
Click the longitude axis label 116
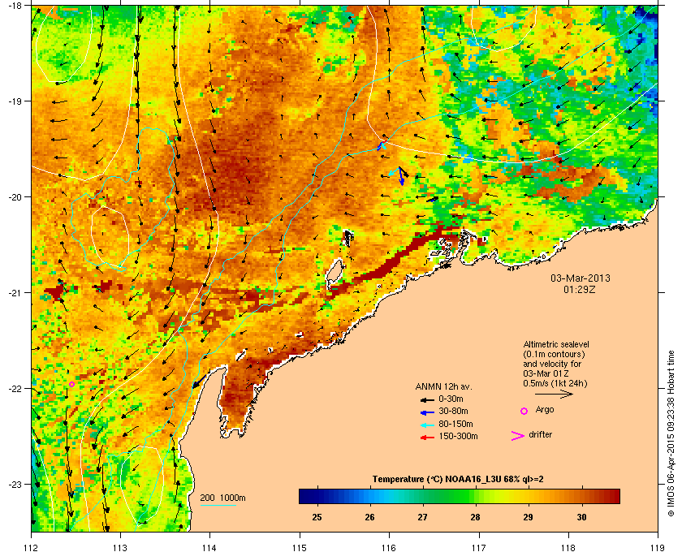[389, 547]
